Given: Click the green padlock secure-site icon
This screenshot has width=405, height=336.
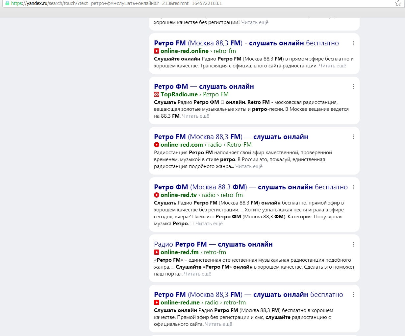Looking at the screenshot, I should [x=7, y=3].
